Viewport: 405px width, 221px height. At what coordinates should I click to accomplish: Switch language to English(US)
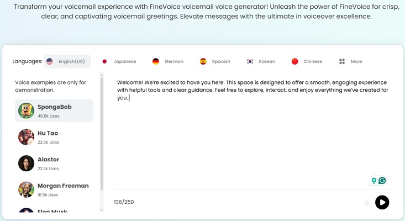pos(66,61)
